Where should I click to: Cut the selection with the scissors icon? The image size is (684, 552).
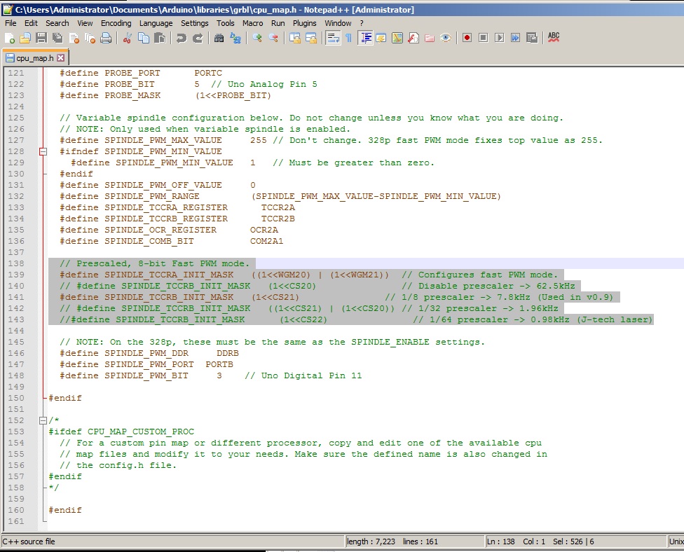pyautogui.click(x=128, y=39)
